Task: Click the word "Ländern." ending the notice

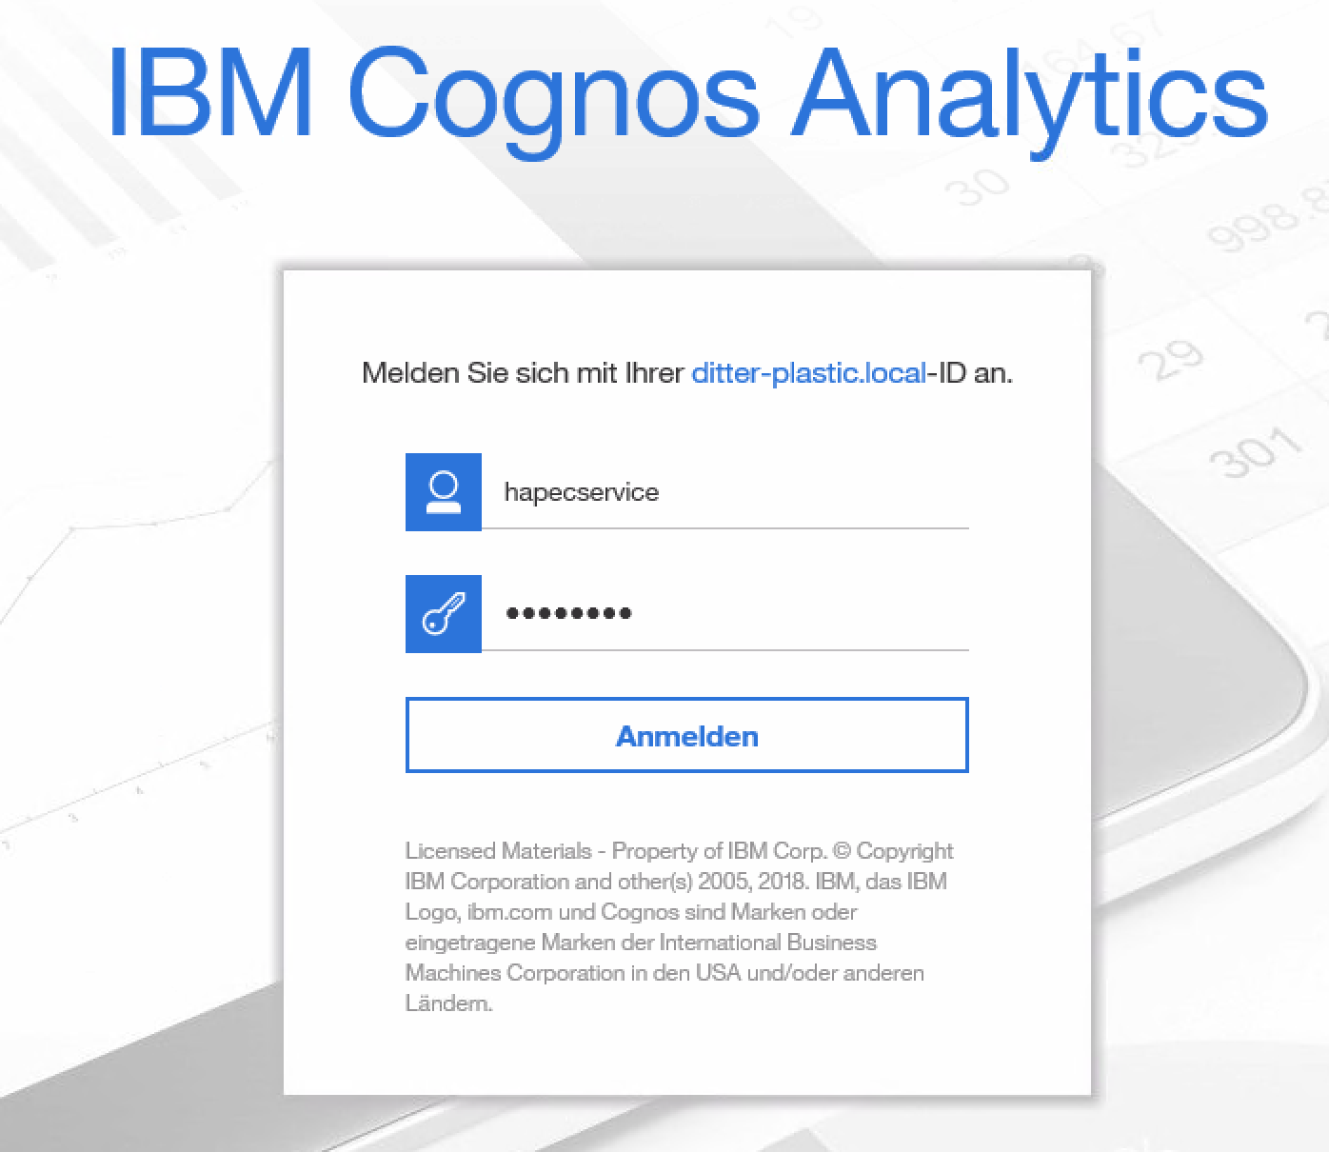Action: coord(448,1003)
